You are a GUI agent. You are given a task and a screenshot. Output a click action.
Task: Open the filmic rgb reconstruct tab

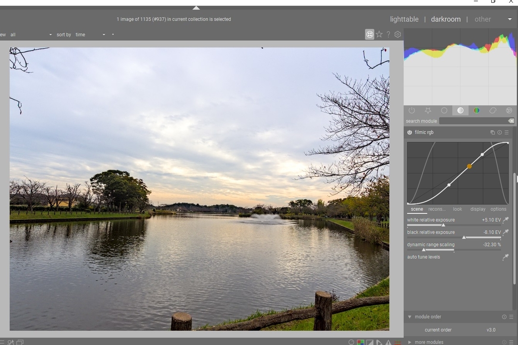pyautogui.click(x=437, y=209)
